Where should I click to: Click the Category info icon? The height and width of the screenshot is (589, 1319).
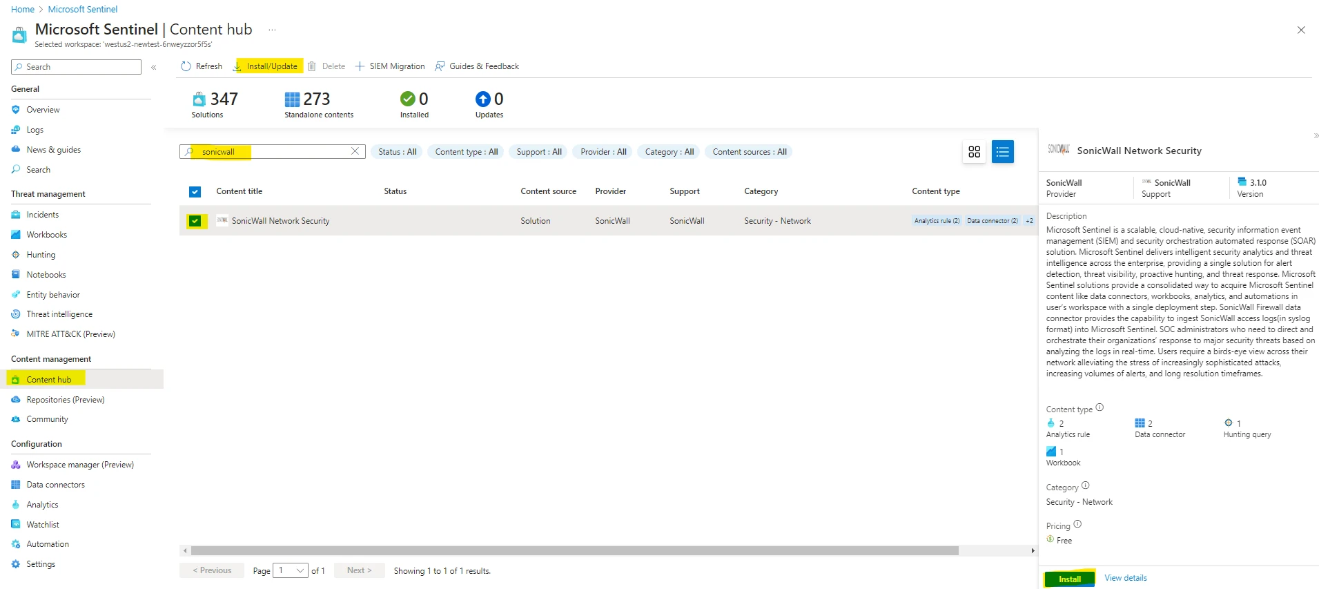click(x=1085, y=485)
